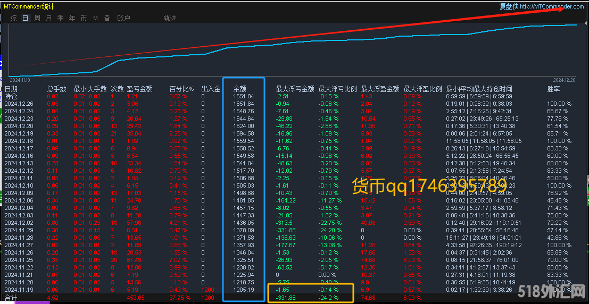589x304 pixels.
Task: Sort by 余额 column header
Action: [x=239, y=89]
